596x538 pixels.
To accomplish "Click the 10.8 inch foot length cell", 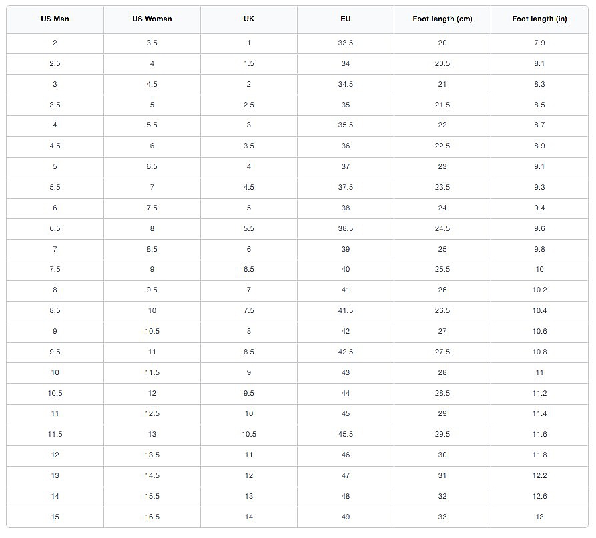I will (x=539, y=352).
